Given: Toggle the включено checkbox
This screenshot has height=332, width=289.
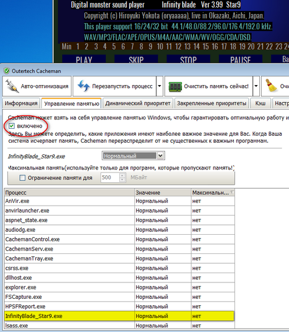Looking at the screenshot, I should click(x=12, y=126).
